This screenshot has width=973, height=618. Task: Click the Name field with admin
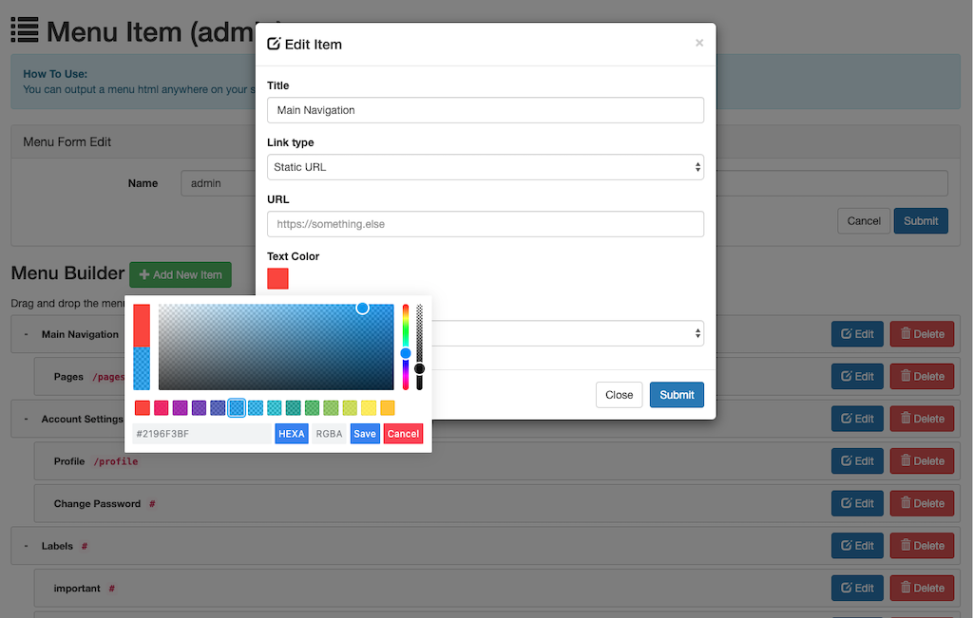pyautogui.click(x=218, y=183)
